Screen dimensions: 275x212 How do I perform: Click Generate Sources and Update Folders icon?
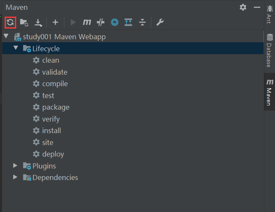(x=24, y=22)
